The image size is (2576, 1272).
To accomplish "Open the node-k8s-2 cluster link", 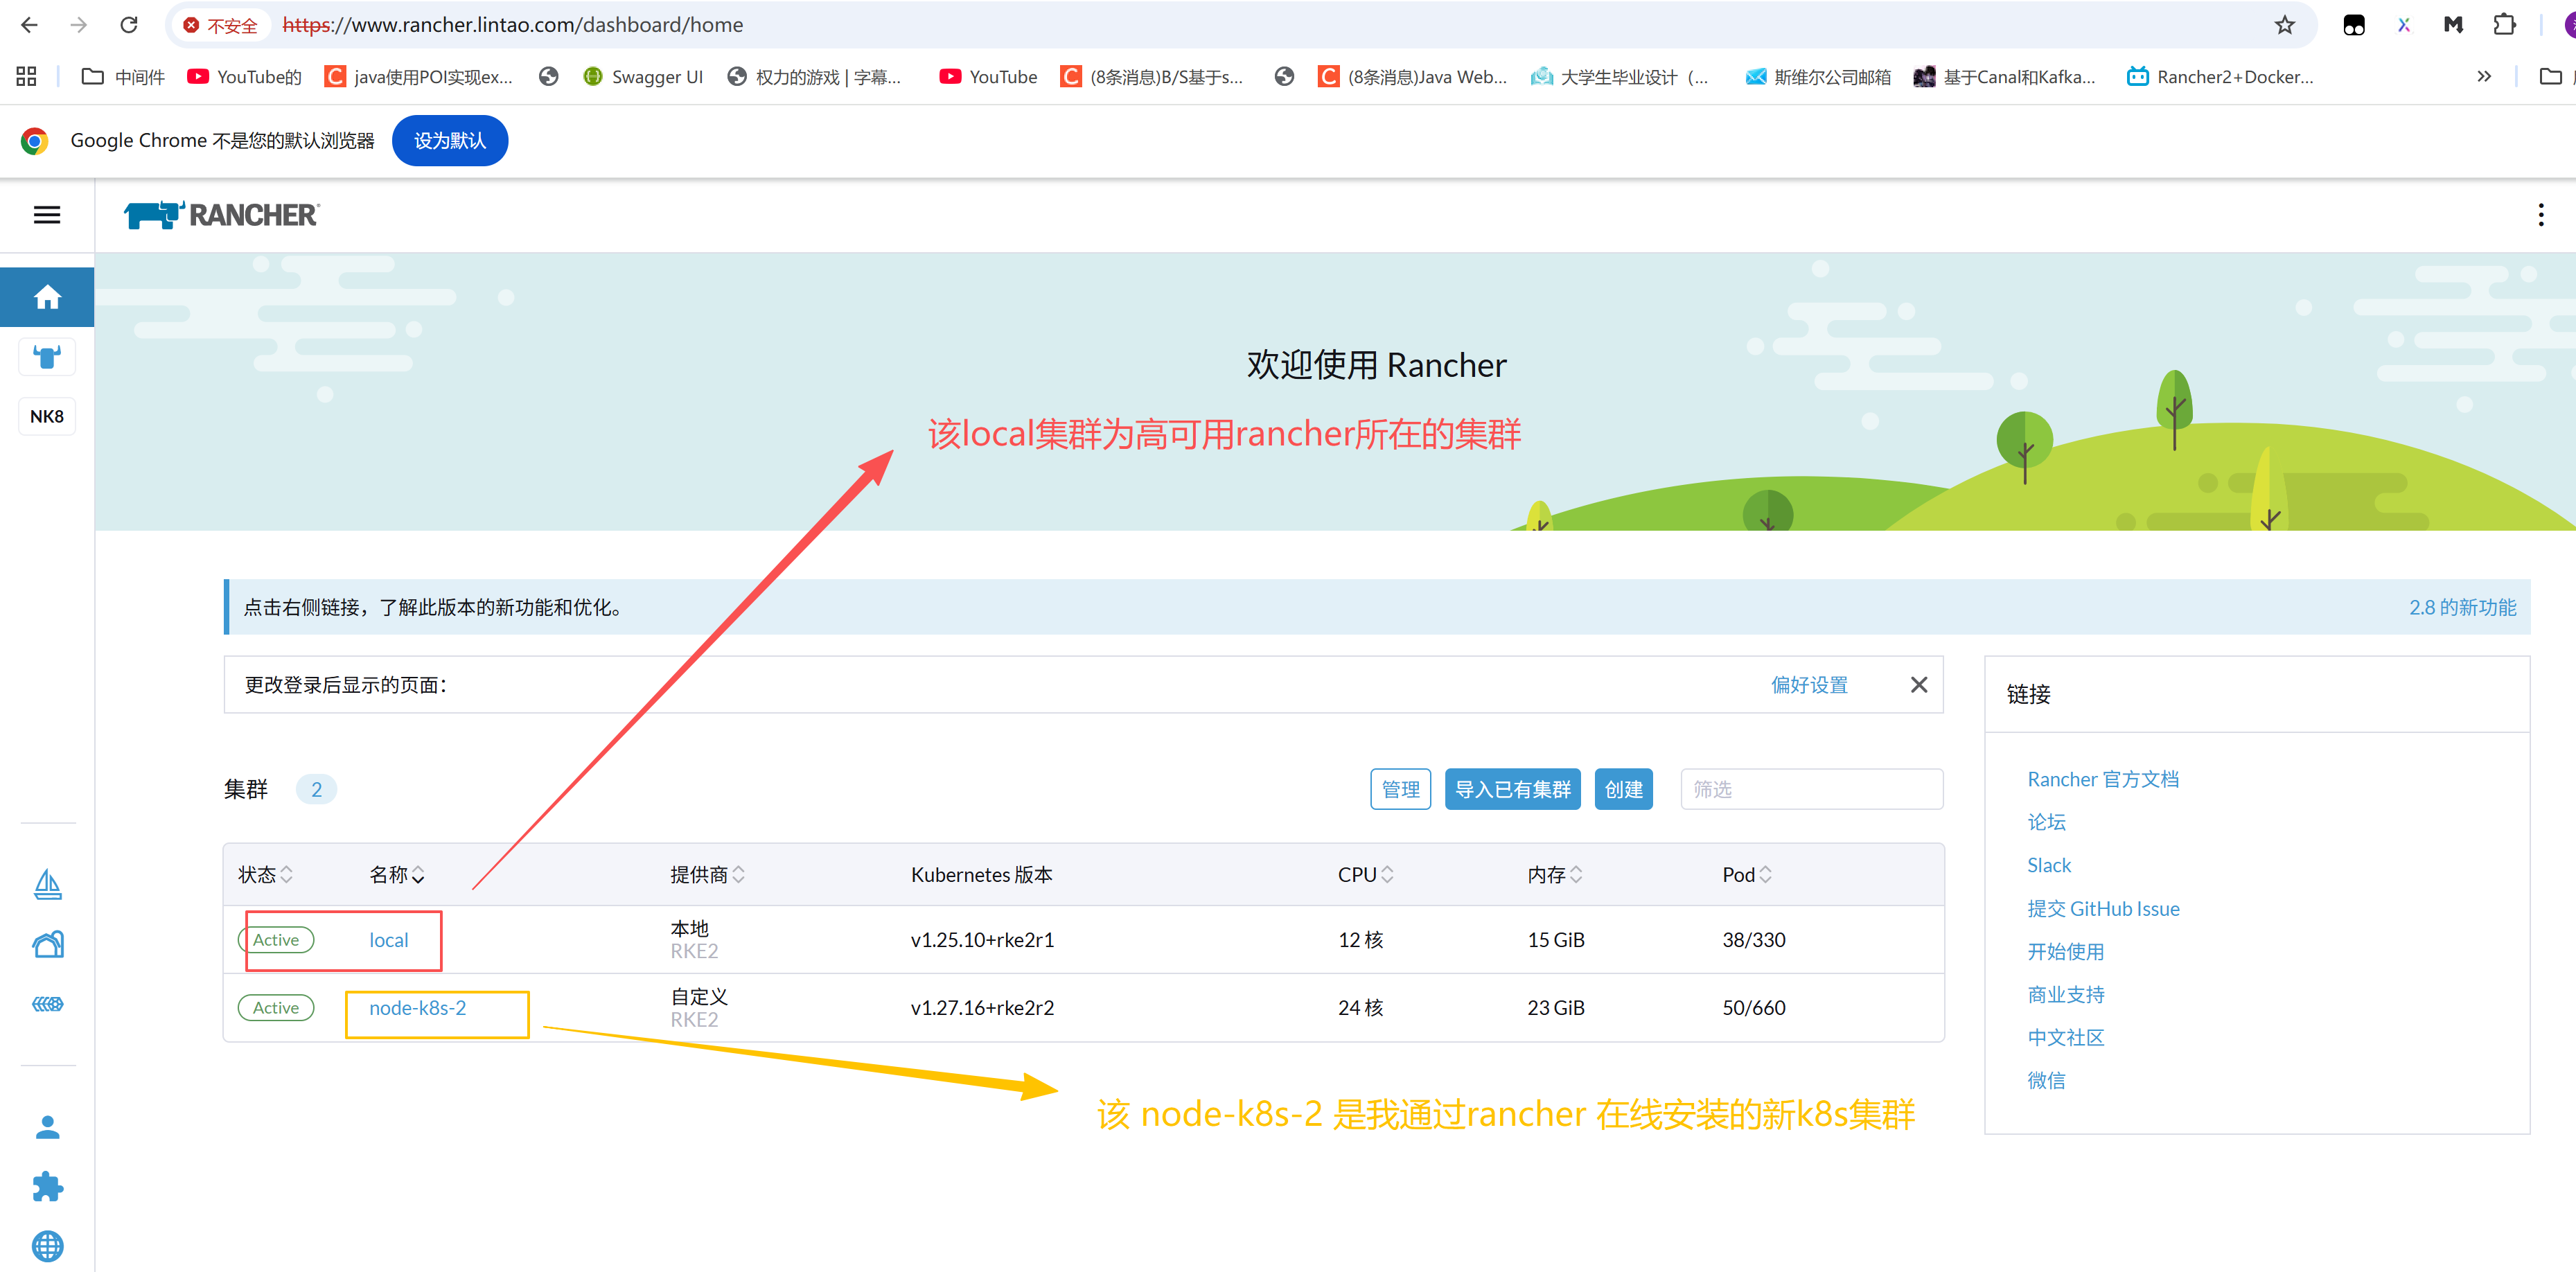I will pos(417,1009).
